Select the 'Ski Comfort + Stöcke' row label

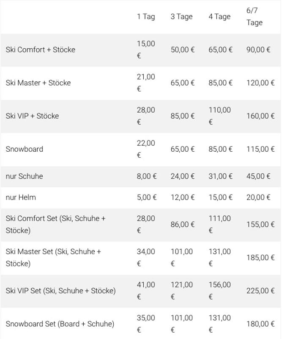pyautogui.click(x=41, y=50)
